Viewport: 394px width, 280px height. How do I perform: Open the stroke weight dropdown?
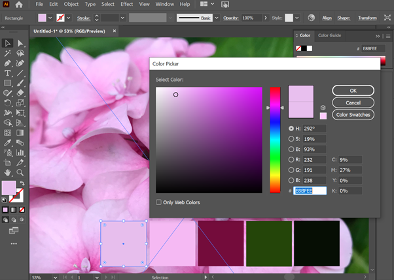point(122,18)
